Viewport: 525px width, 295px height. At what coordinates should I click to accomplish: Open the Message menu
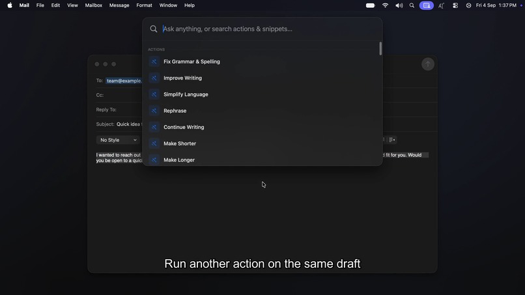click(119, 5)
